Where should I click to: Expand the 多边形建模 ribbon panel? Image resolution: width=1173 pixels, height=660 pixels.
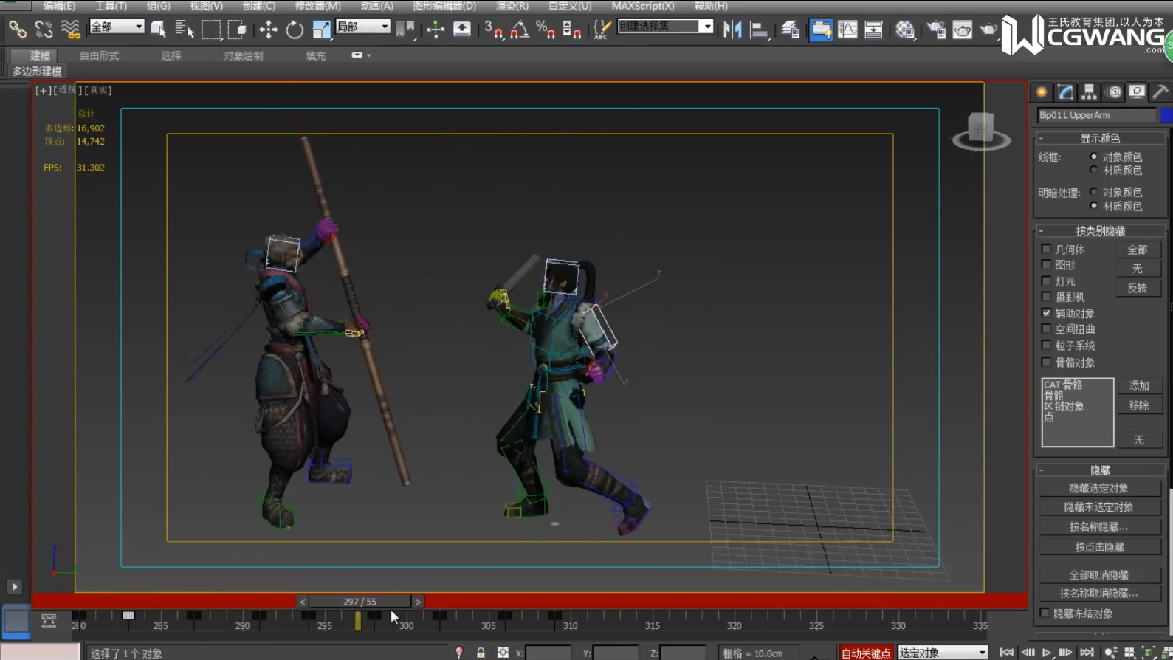37,72
